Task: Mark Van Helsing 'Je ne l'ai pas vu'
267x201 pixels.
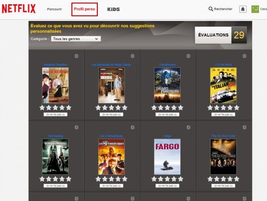Action: pyautogui.click(x=55, y=186)
